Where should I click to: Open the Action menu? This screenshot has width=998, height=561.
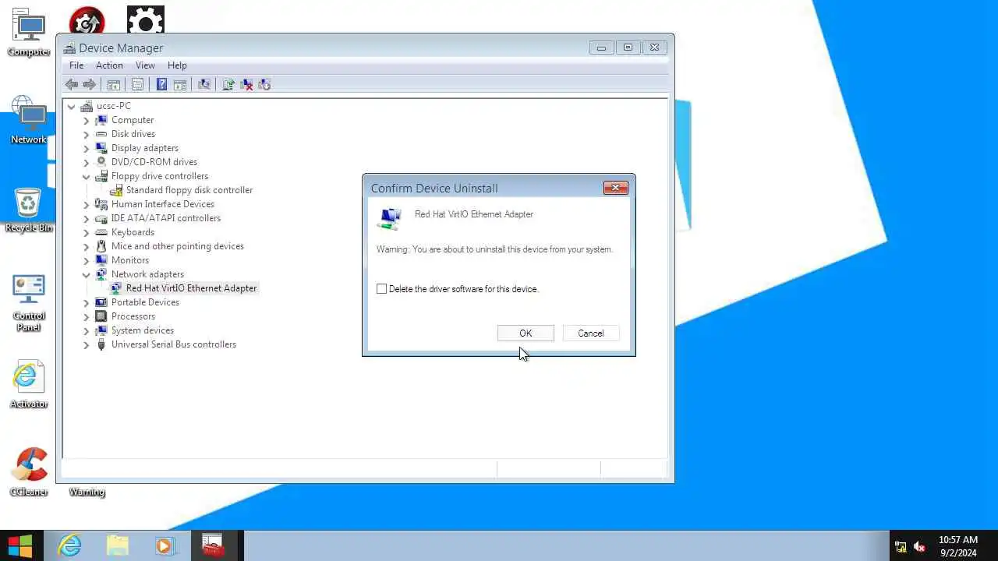coord(109,65)
